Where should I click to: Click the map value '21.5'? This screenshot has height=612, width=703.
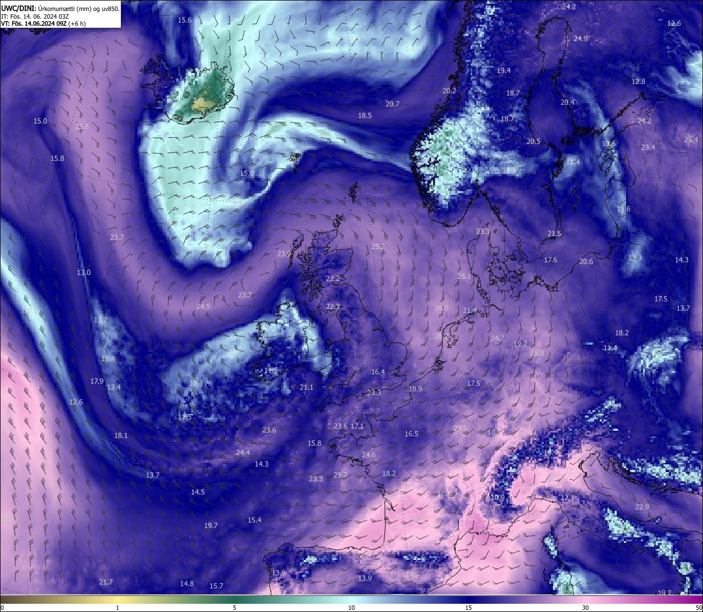(554, 233)
